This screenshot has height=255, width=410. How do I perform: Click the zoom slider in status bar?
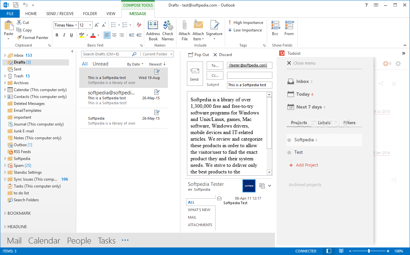point(369,251)
